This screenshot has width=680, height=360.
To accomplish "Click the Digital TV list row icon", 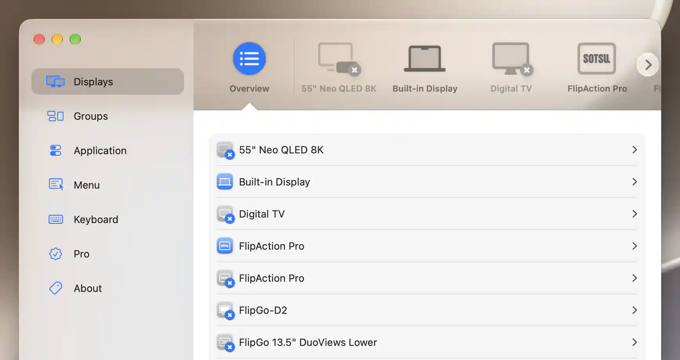I will [x=225, y=214].
